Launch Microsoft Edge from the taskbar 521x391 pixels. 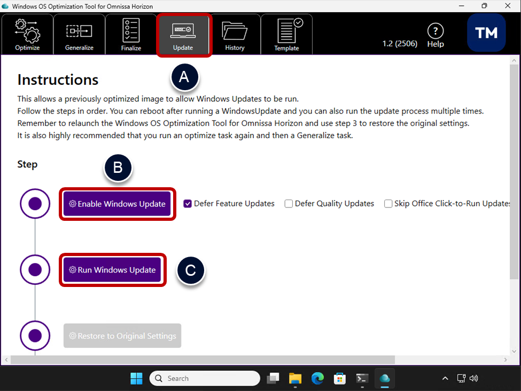tap(318, 378)
